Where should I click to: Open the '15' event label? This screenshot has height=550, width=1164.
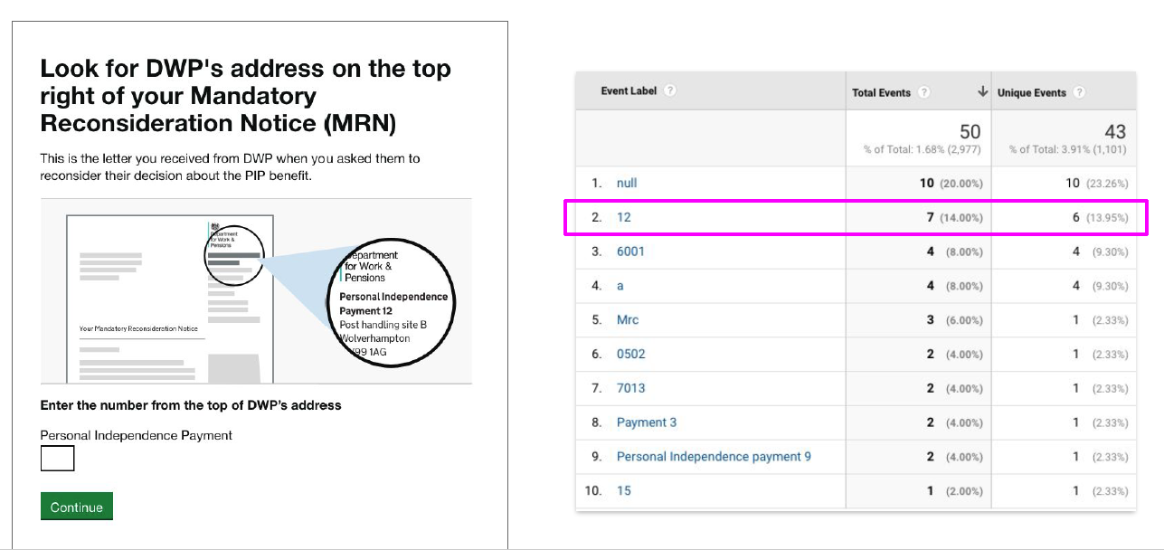tap(624, 490)
